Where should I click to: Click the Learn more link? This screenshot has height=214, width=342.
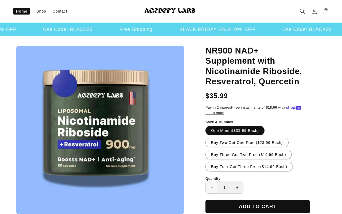[x=215, y=113]
